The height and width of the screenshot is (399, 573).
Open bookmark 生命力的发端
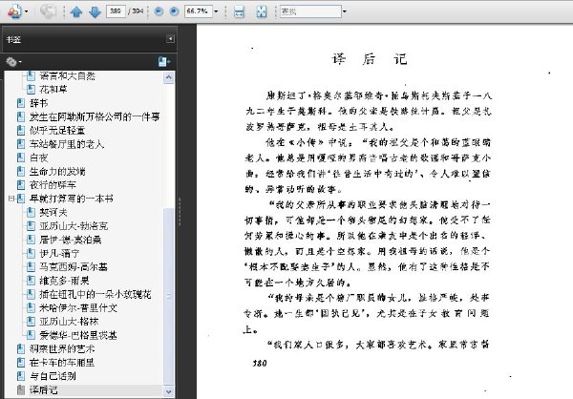57,172
